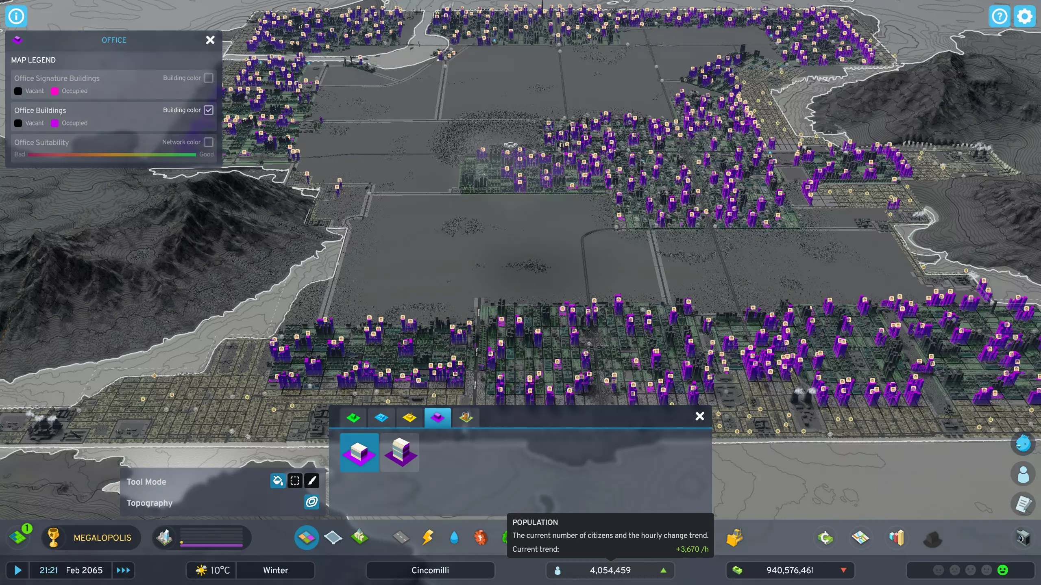Image resolution: width=1041 pixels, height=585 pixels.
Task: Enable Office Signature Buildings building color
Action: pos(209,78)
